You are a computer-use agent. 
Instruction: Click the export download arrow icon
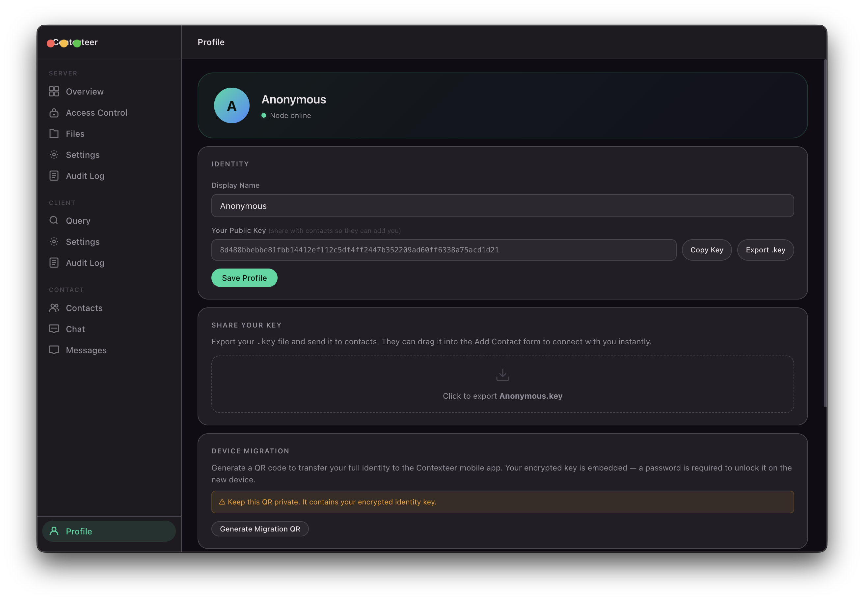(x=502, y=375)
